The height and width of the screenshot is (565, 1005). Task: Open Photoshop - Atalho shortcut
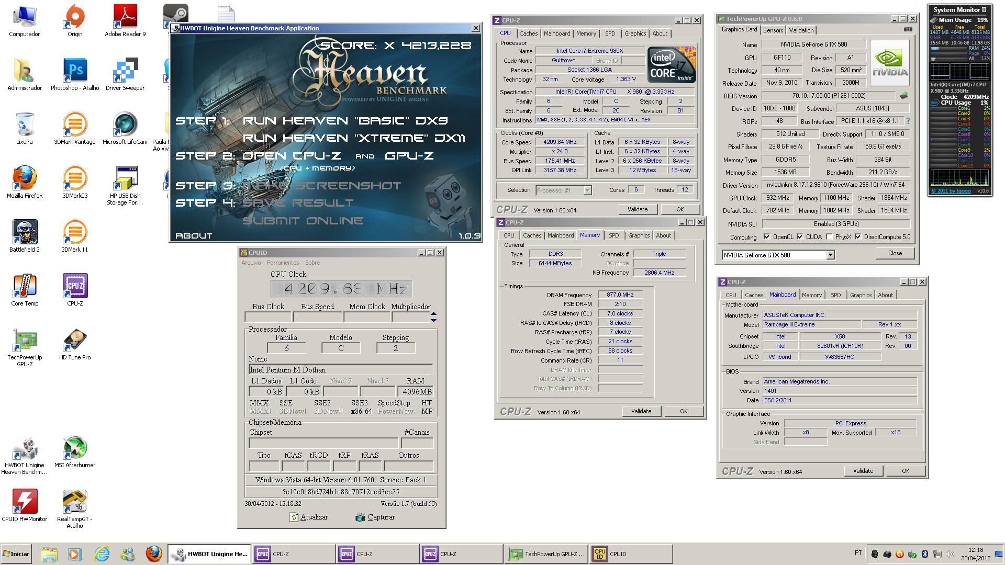[x=75, y=75]
